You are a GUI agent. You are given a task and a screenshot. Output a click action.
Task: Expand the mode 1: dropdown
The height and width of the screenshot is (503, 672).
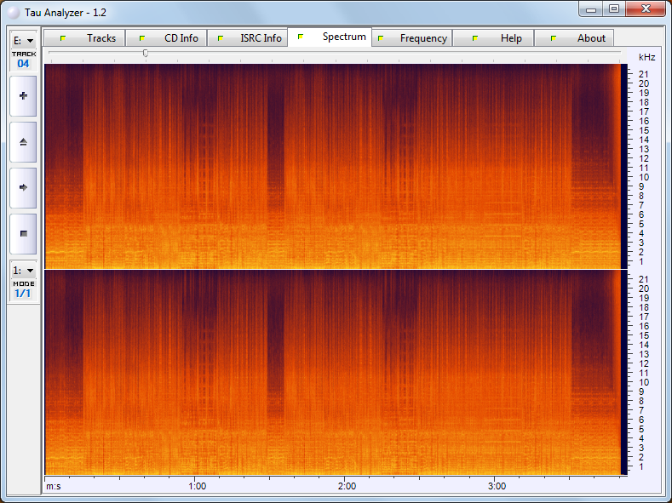[23, 270]
